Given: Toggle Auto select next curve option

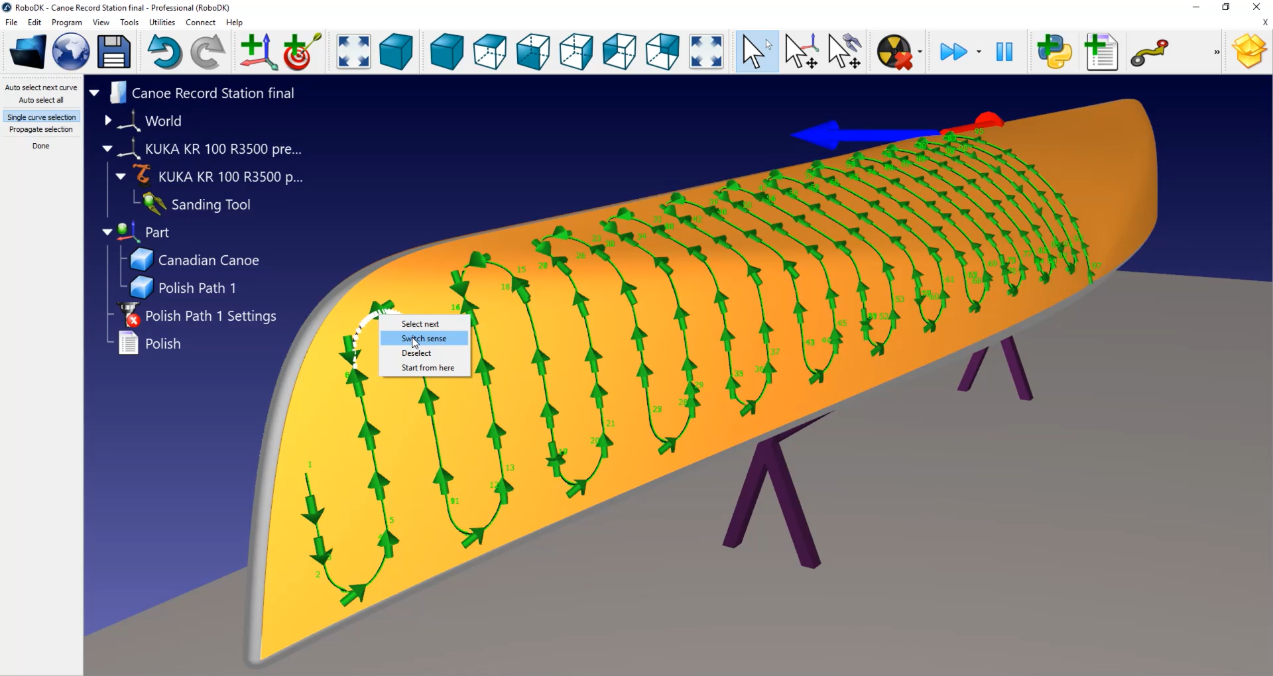Looking at the screenshot, I should click(41, 87).
